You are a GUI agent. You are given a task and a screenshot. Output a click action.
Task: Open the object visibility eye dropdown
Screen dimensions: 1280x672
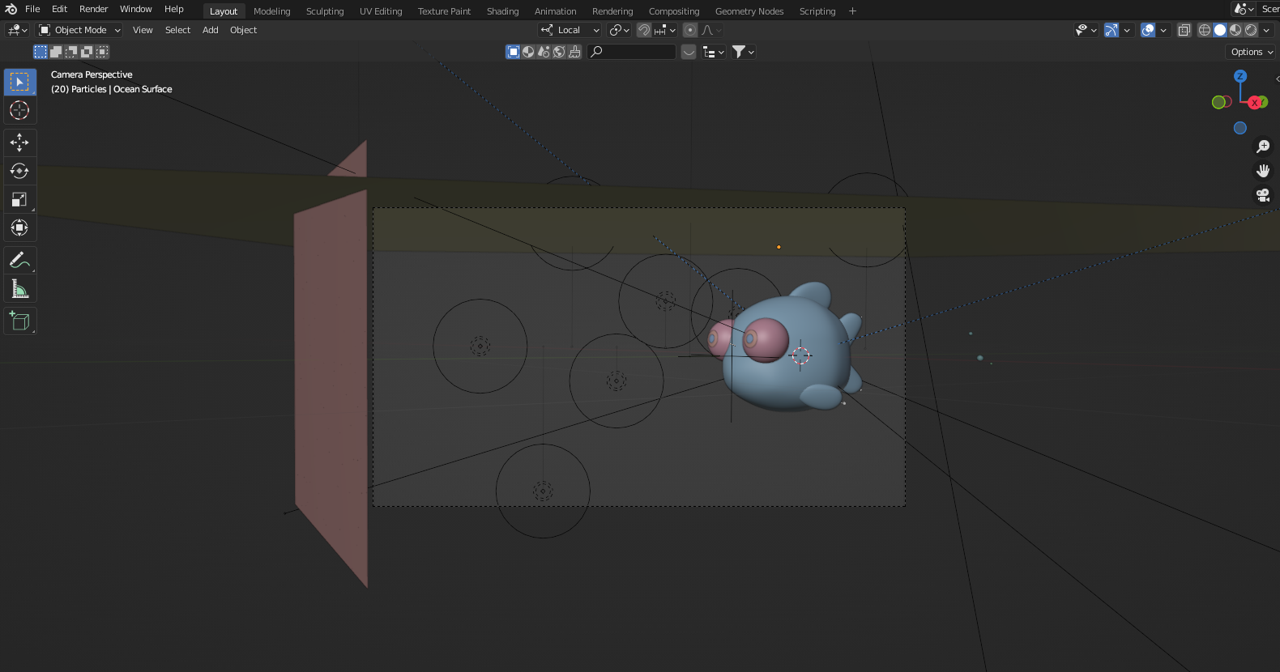[1086, 30]
